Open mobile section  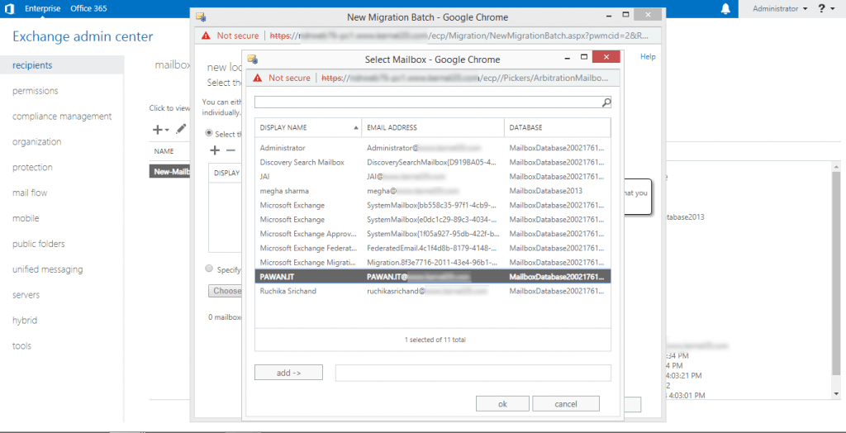[26, 218]
